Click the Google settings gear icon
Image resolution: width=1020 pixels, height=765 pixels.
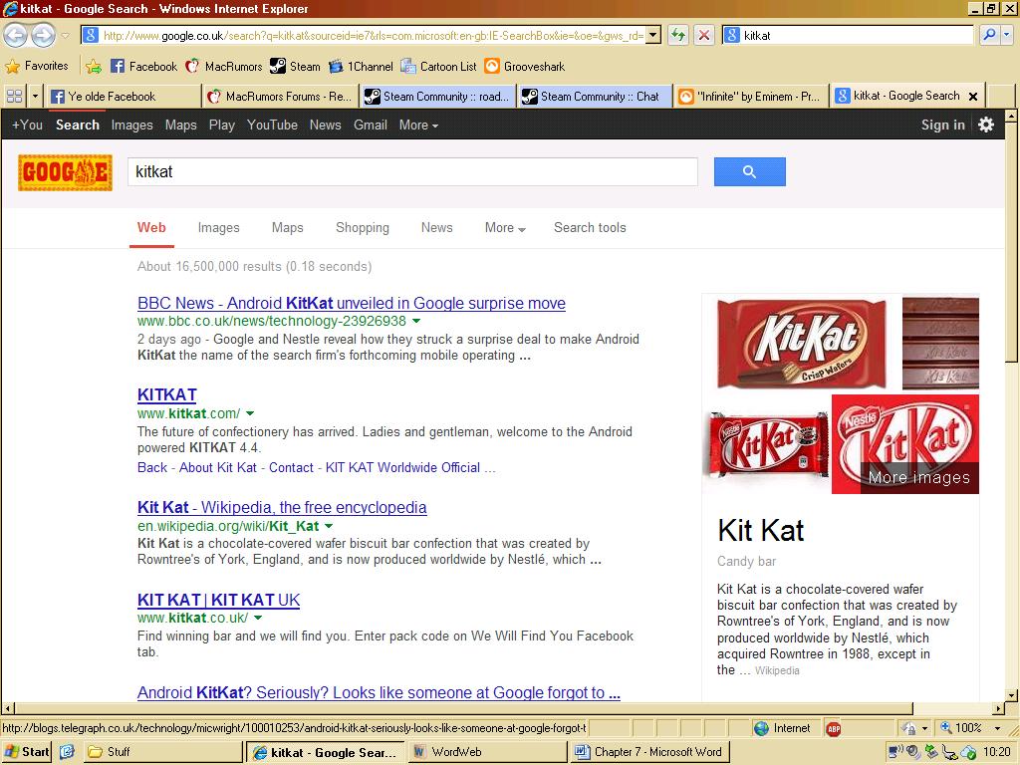(986, 125)
